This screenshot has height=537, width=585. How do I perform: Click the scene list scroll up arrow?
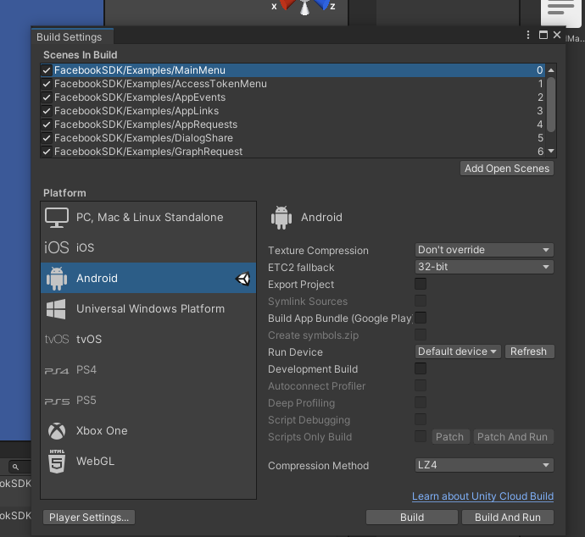point(551,70)
